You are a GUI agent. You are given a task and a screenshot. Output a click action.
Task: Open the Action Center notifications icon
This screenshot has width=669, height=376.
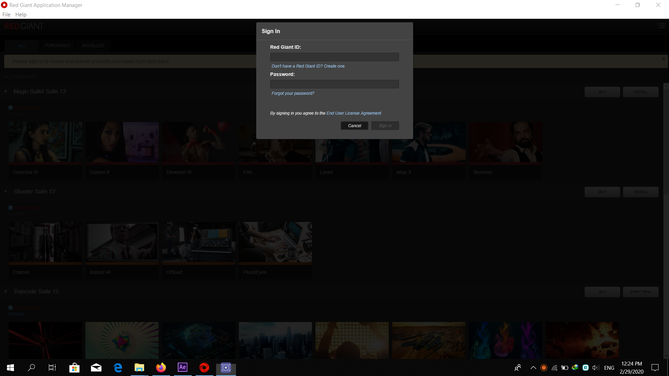[x=655, y=368]
